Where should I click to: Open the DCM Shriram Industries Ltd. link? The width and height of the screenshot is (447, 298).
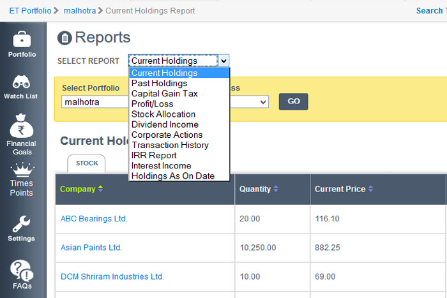pos(112,276)
